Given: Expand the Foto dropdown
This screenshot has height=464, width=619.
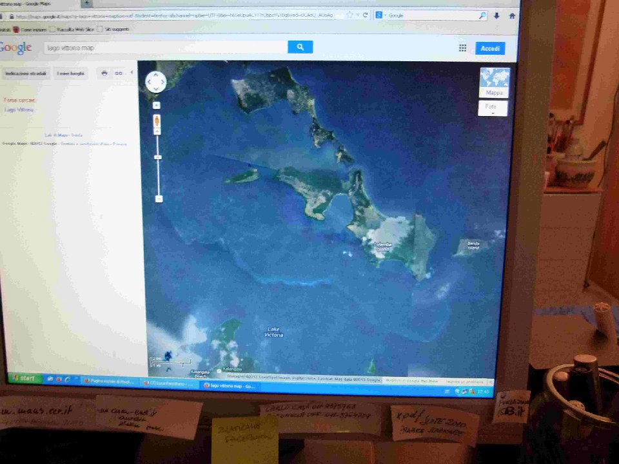Looking at the screenshot, I should pos(492,108).
